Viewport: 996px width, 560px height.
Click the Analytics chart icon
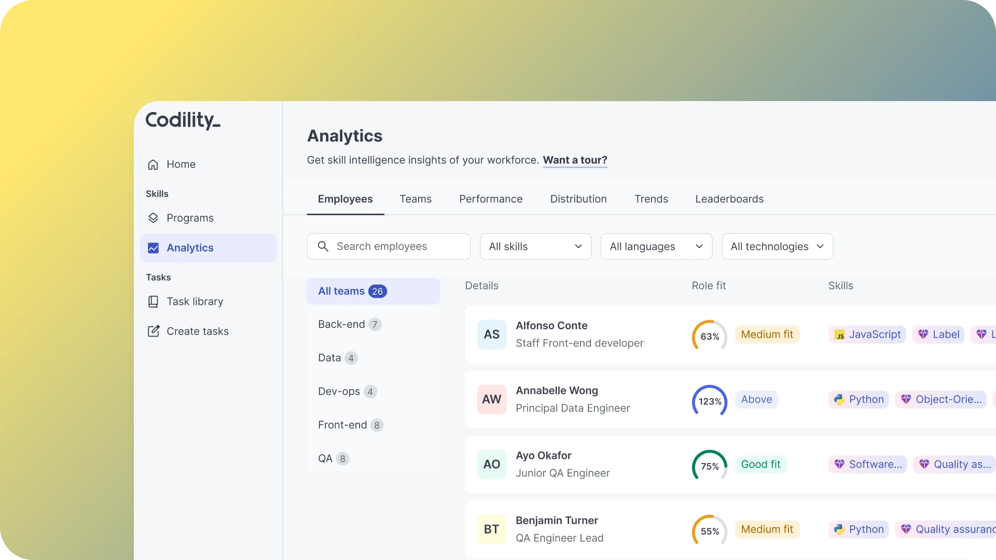[x=153, y=248]
